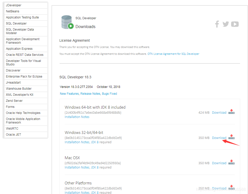Viewport: 248px width, 194px height.
Task: Open WebRTC sidebar entry
Action: (x=26, y=128)
